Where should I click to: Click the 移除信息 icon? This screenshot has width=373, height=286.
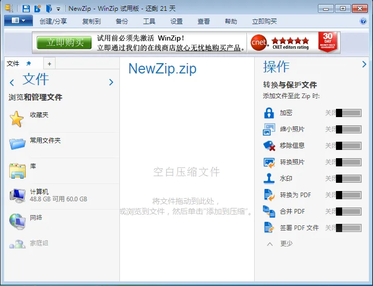coord(269,146)
